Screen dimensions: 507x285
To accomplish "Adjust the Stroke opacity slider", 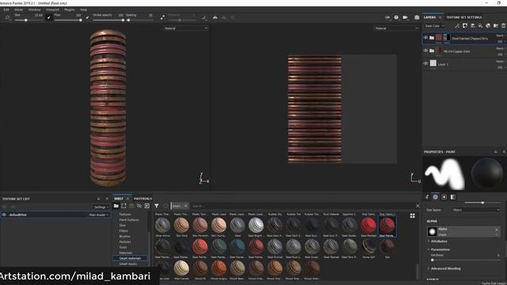I will coord(109,20).
